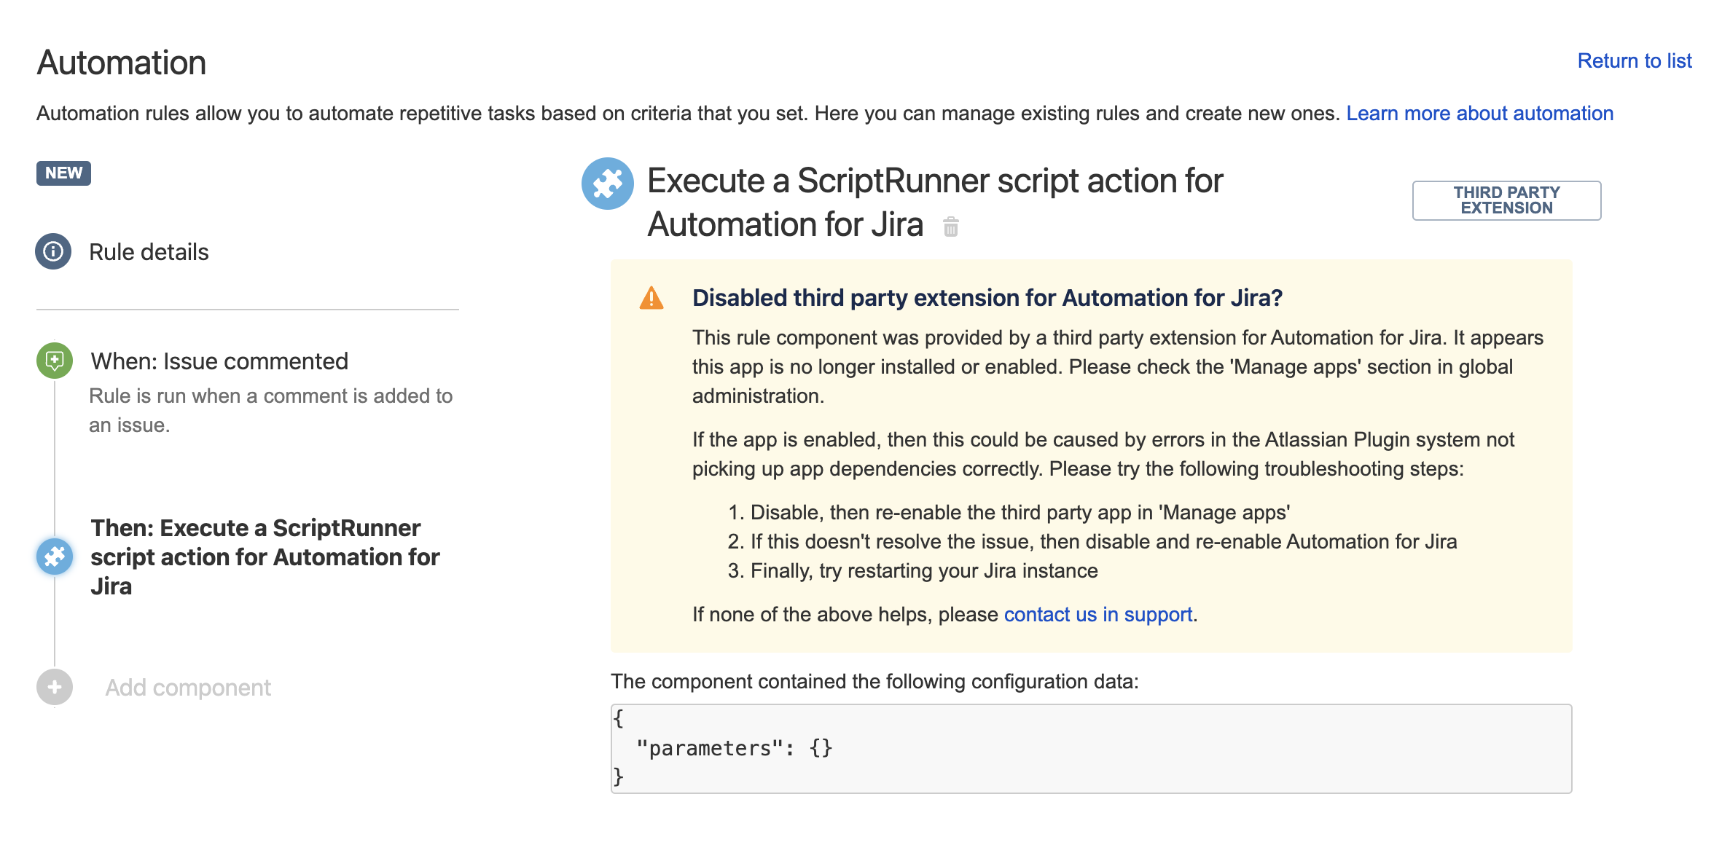Open the When: Issue commented step

(219, 361)
